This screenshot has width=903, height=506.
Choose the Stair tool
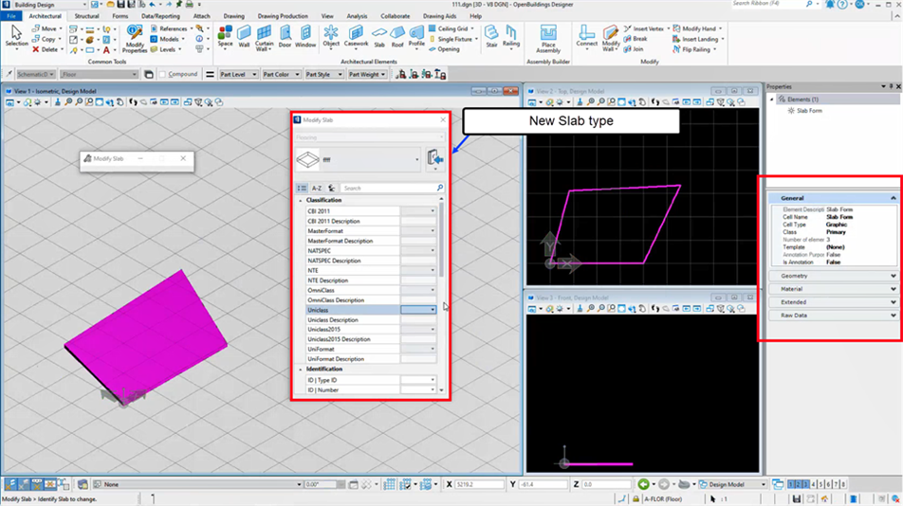tap(491, 36)
